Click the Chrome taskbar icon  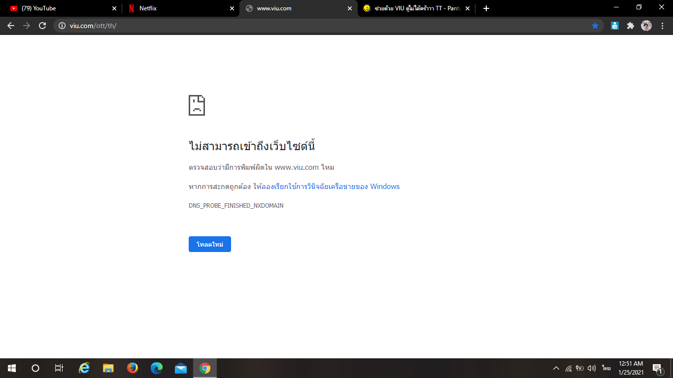(205, 368)
